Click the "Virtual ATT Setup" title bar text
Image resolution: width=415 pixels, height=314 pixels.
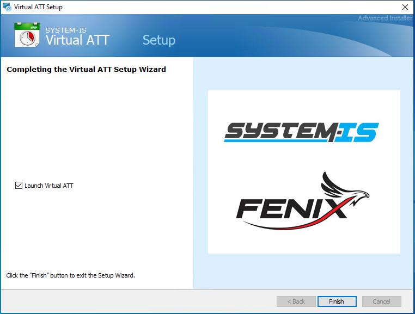tap(38, 7)
